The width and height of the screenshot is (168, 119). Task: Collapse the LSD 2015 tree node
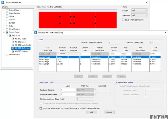pyautogui.click(x=7, y=36)
